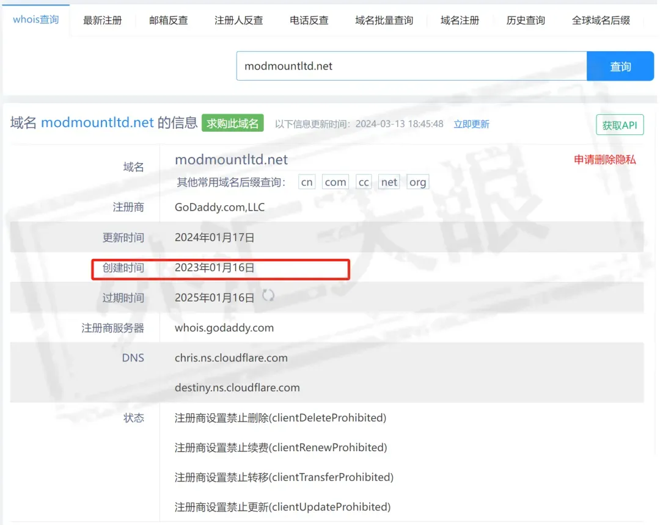Screen dimensions: 660x525
Task: Click the 立即更新 link
Action: click(471, 125)
